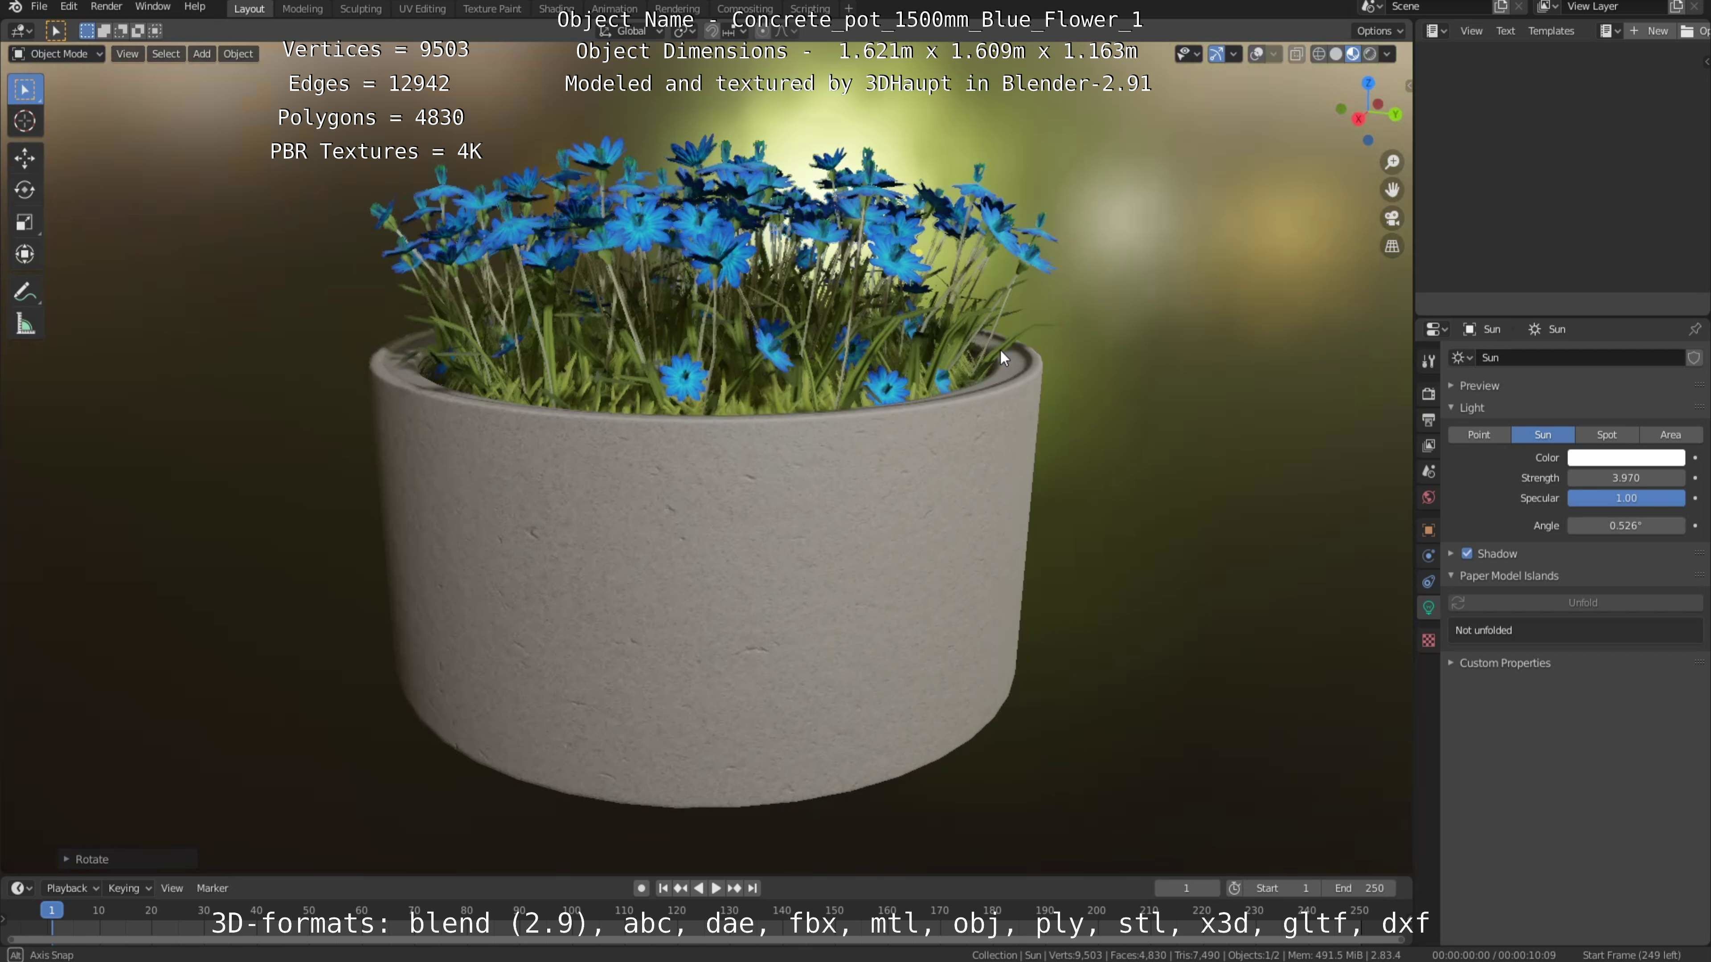Open the Object Mode dropdown
Screen dimensions: 1711x962
tap(57, 54)
